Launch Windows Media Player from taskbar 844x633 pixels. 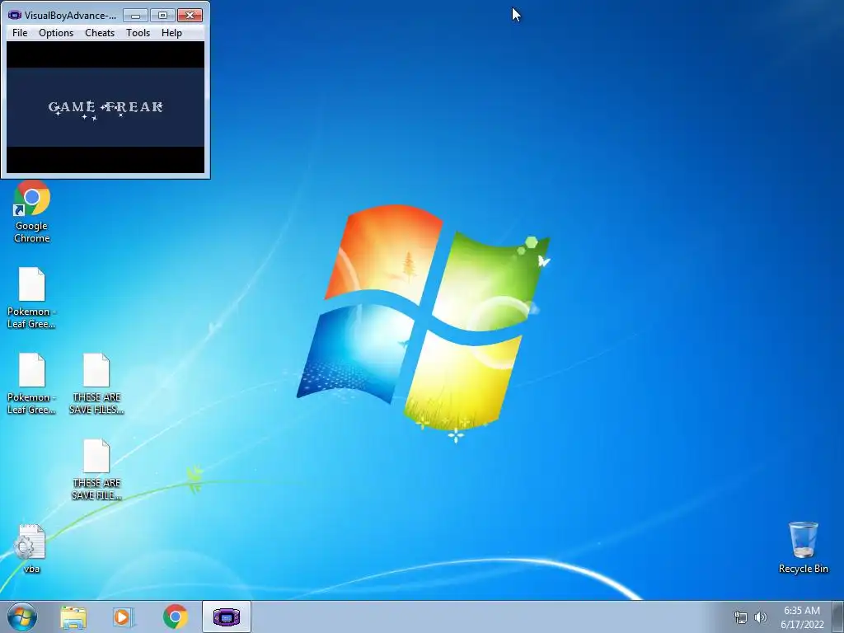click(x=124, y=617)
